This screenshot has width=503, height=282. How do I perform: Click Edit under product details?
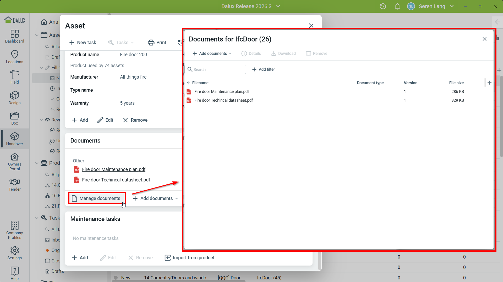click(105, 120)
